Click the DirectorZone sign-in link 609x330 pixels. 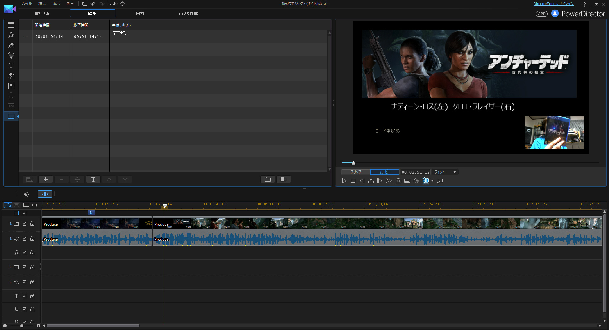pos(553,4)
